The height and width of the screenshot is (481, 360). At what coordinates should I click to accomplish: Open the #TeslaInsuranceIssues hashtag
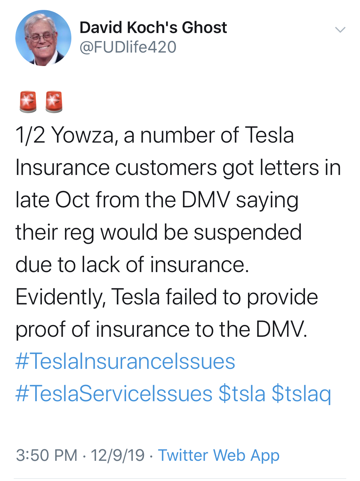coord(125,361)
